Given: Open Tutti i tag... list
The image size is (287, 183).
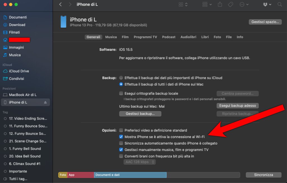Looking at the screenshot, I should 18,179.
